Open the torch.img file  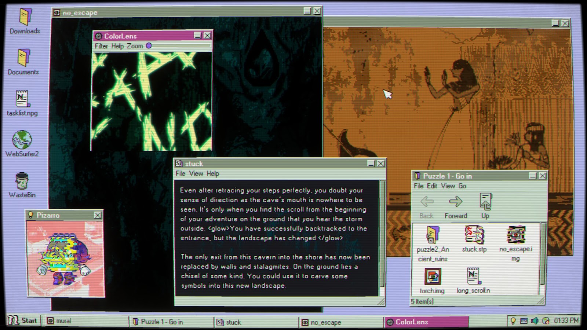[433, 276]
